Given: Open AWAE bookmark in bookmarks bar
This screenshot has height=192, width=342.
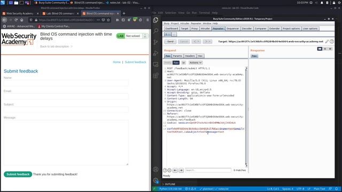Looking at the screenshot, I should coord(19,26).
